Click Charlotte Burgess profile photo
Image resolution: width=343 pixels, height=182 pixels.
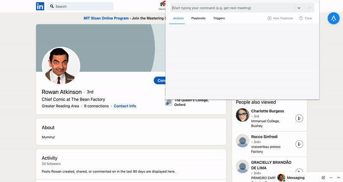[x=242, y=115]
